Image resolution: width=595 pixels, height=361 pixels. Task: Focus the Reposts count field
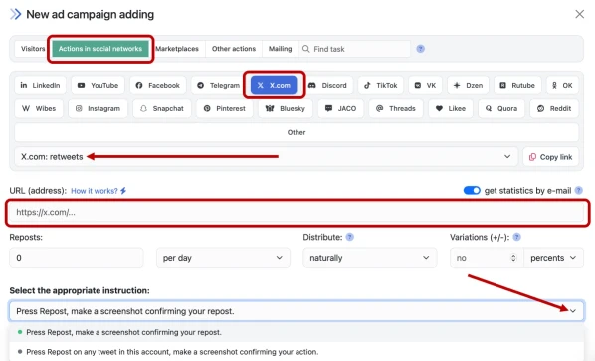(x=77, y=258)
